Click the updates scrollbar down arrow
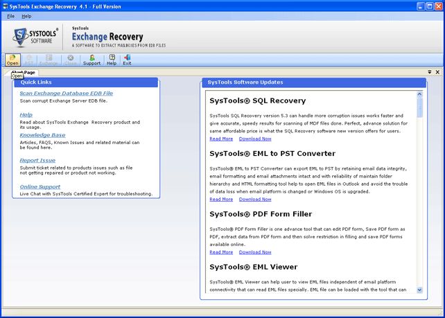 pyautogui.click(x=419, y=290)
